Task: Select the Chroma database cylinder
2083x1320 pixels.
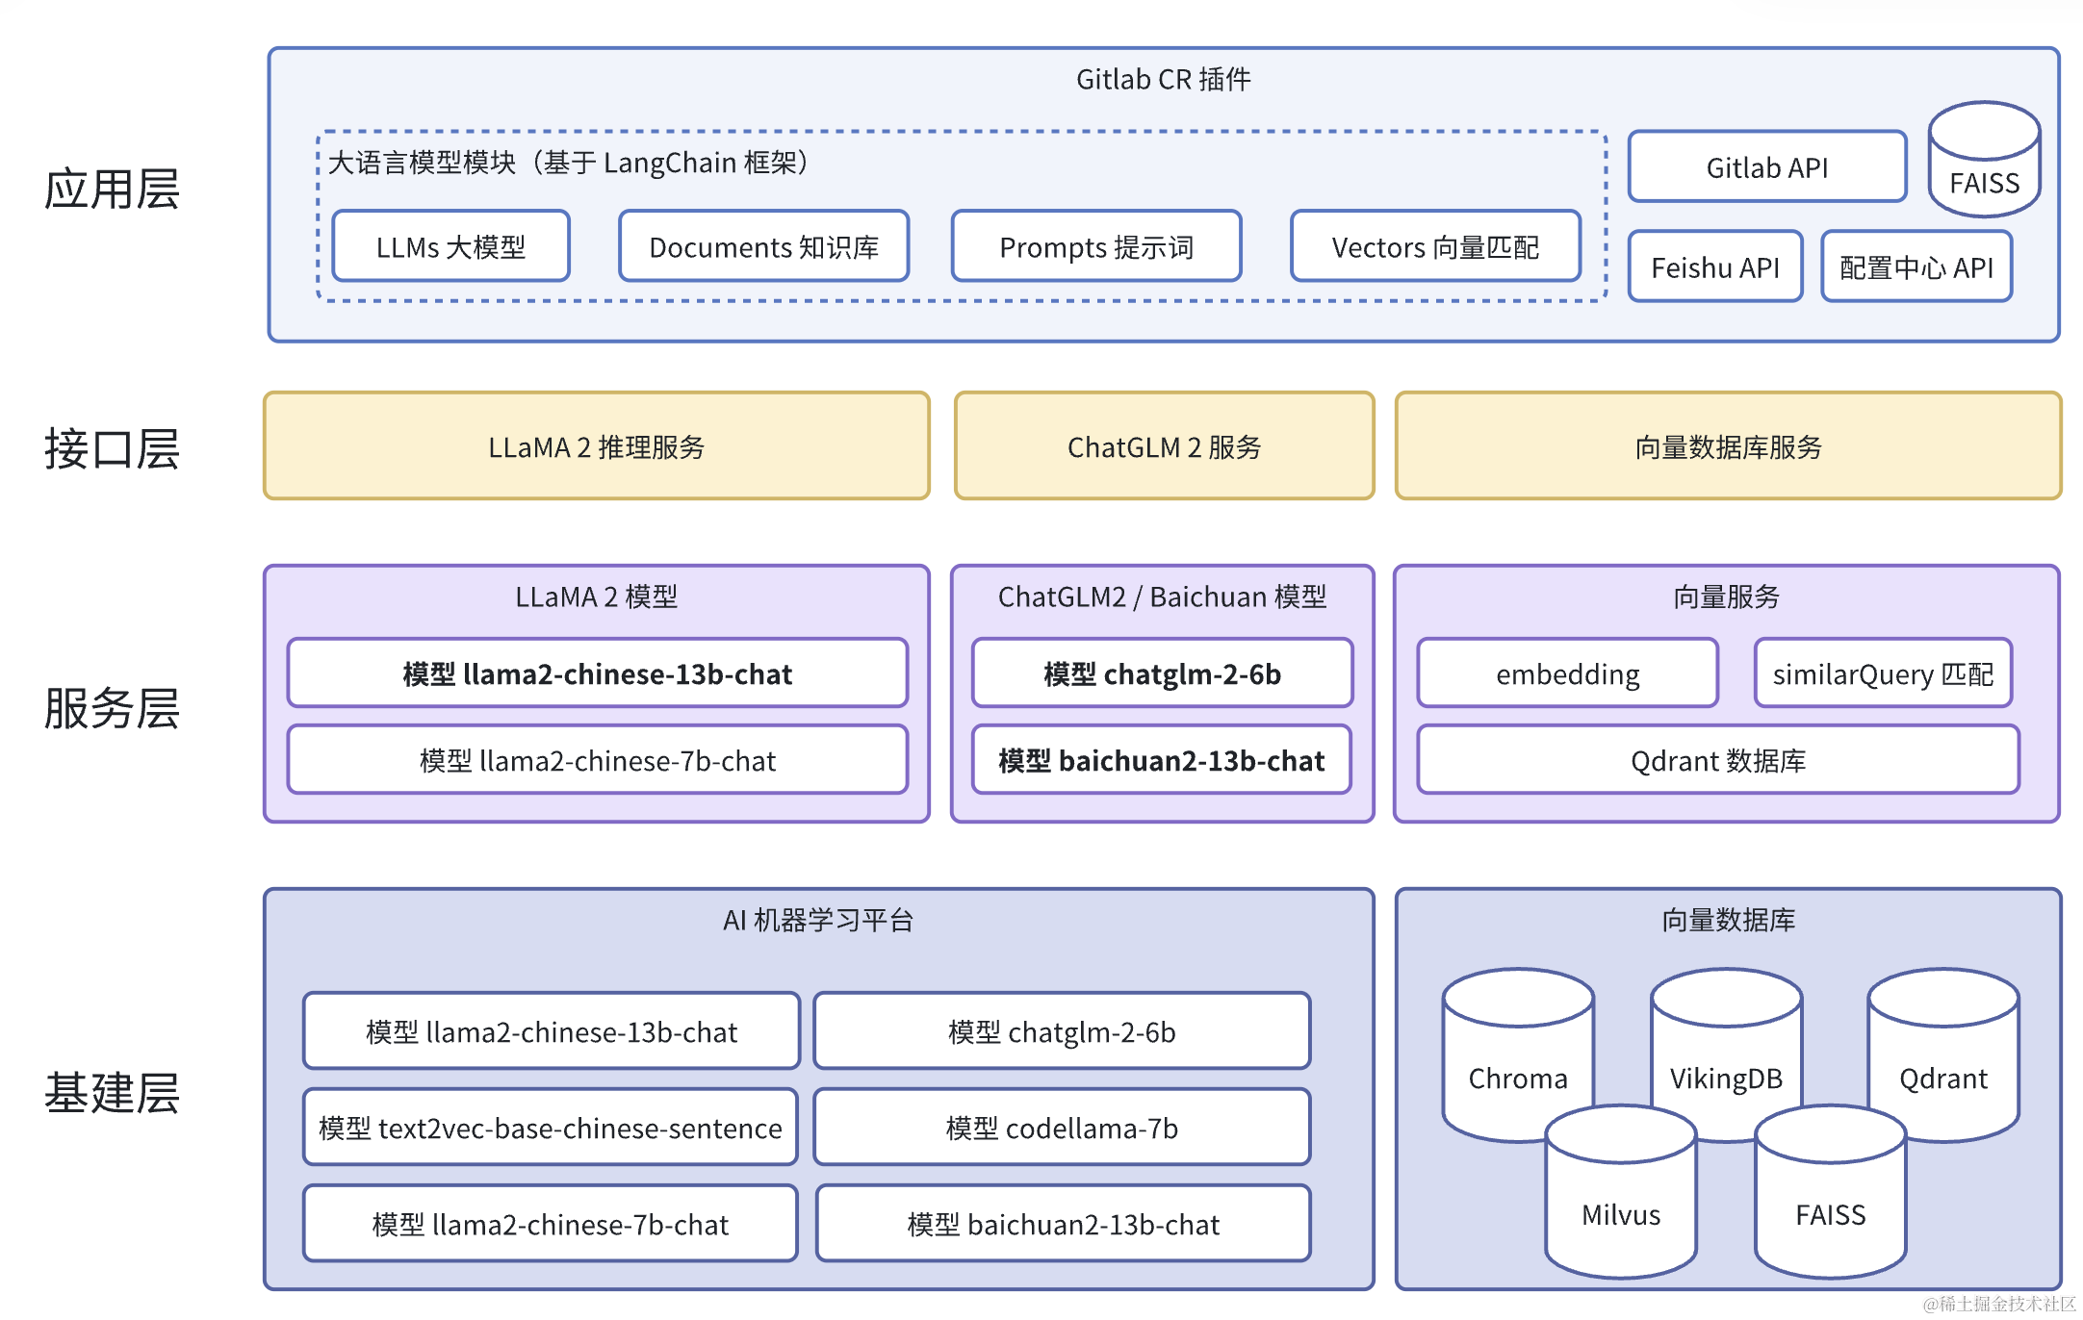Action: point(1518,1054)
